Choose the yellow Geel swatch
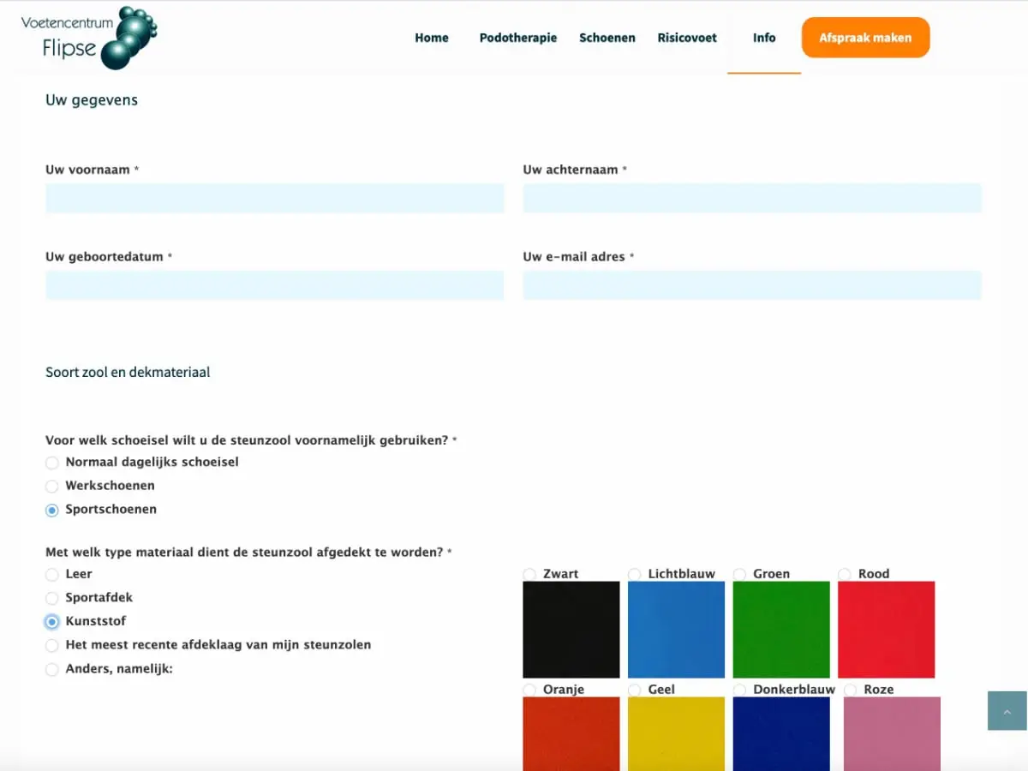The image size is (1028, 771). click(x=676, y=732)
